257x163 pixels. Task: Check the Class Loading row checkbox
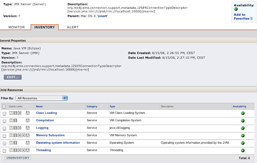pyautogui.click(x=4, y=113)
